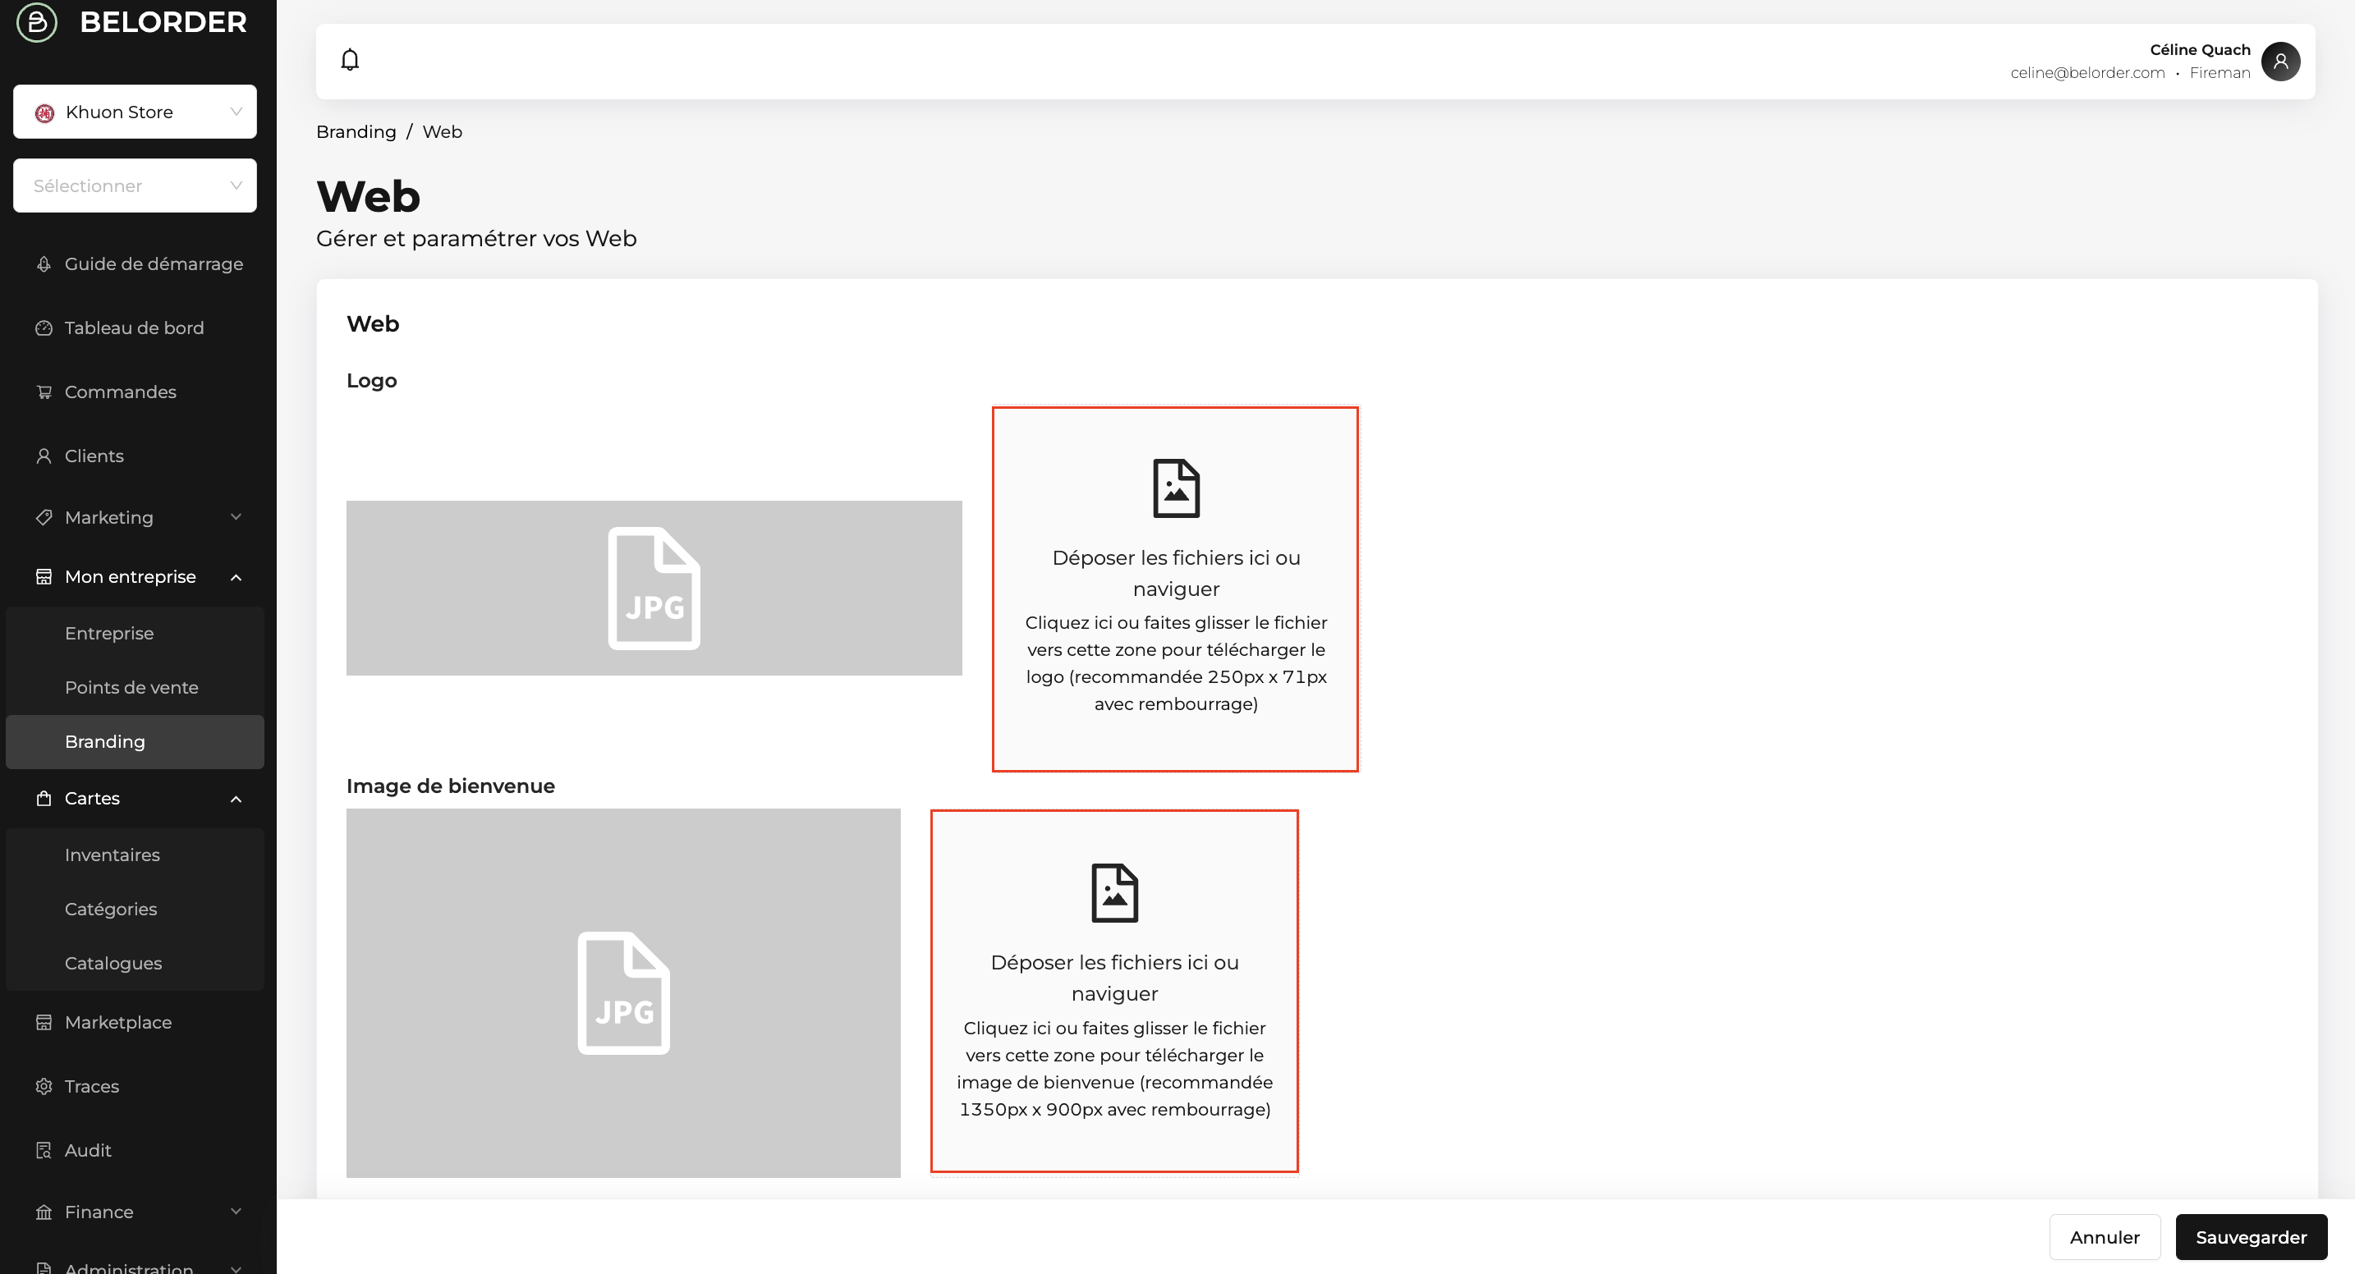Click the Khuon Store red logo icon
This screenshot has width=2355, height=1274.
coord(45,112)
